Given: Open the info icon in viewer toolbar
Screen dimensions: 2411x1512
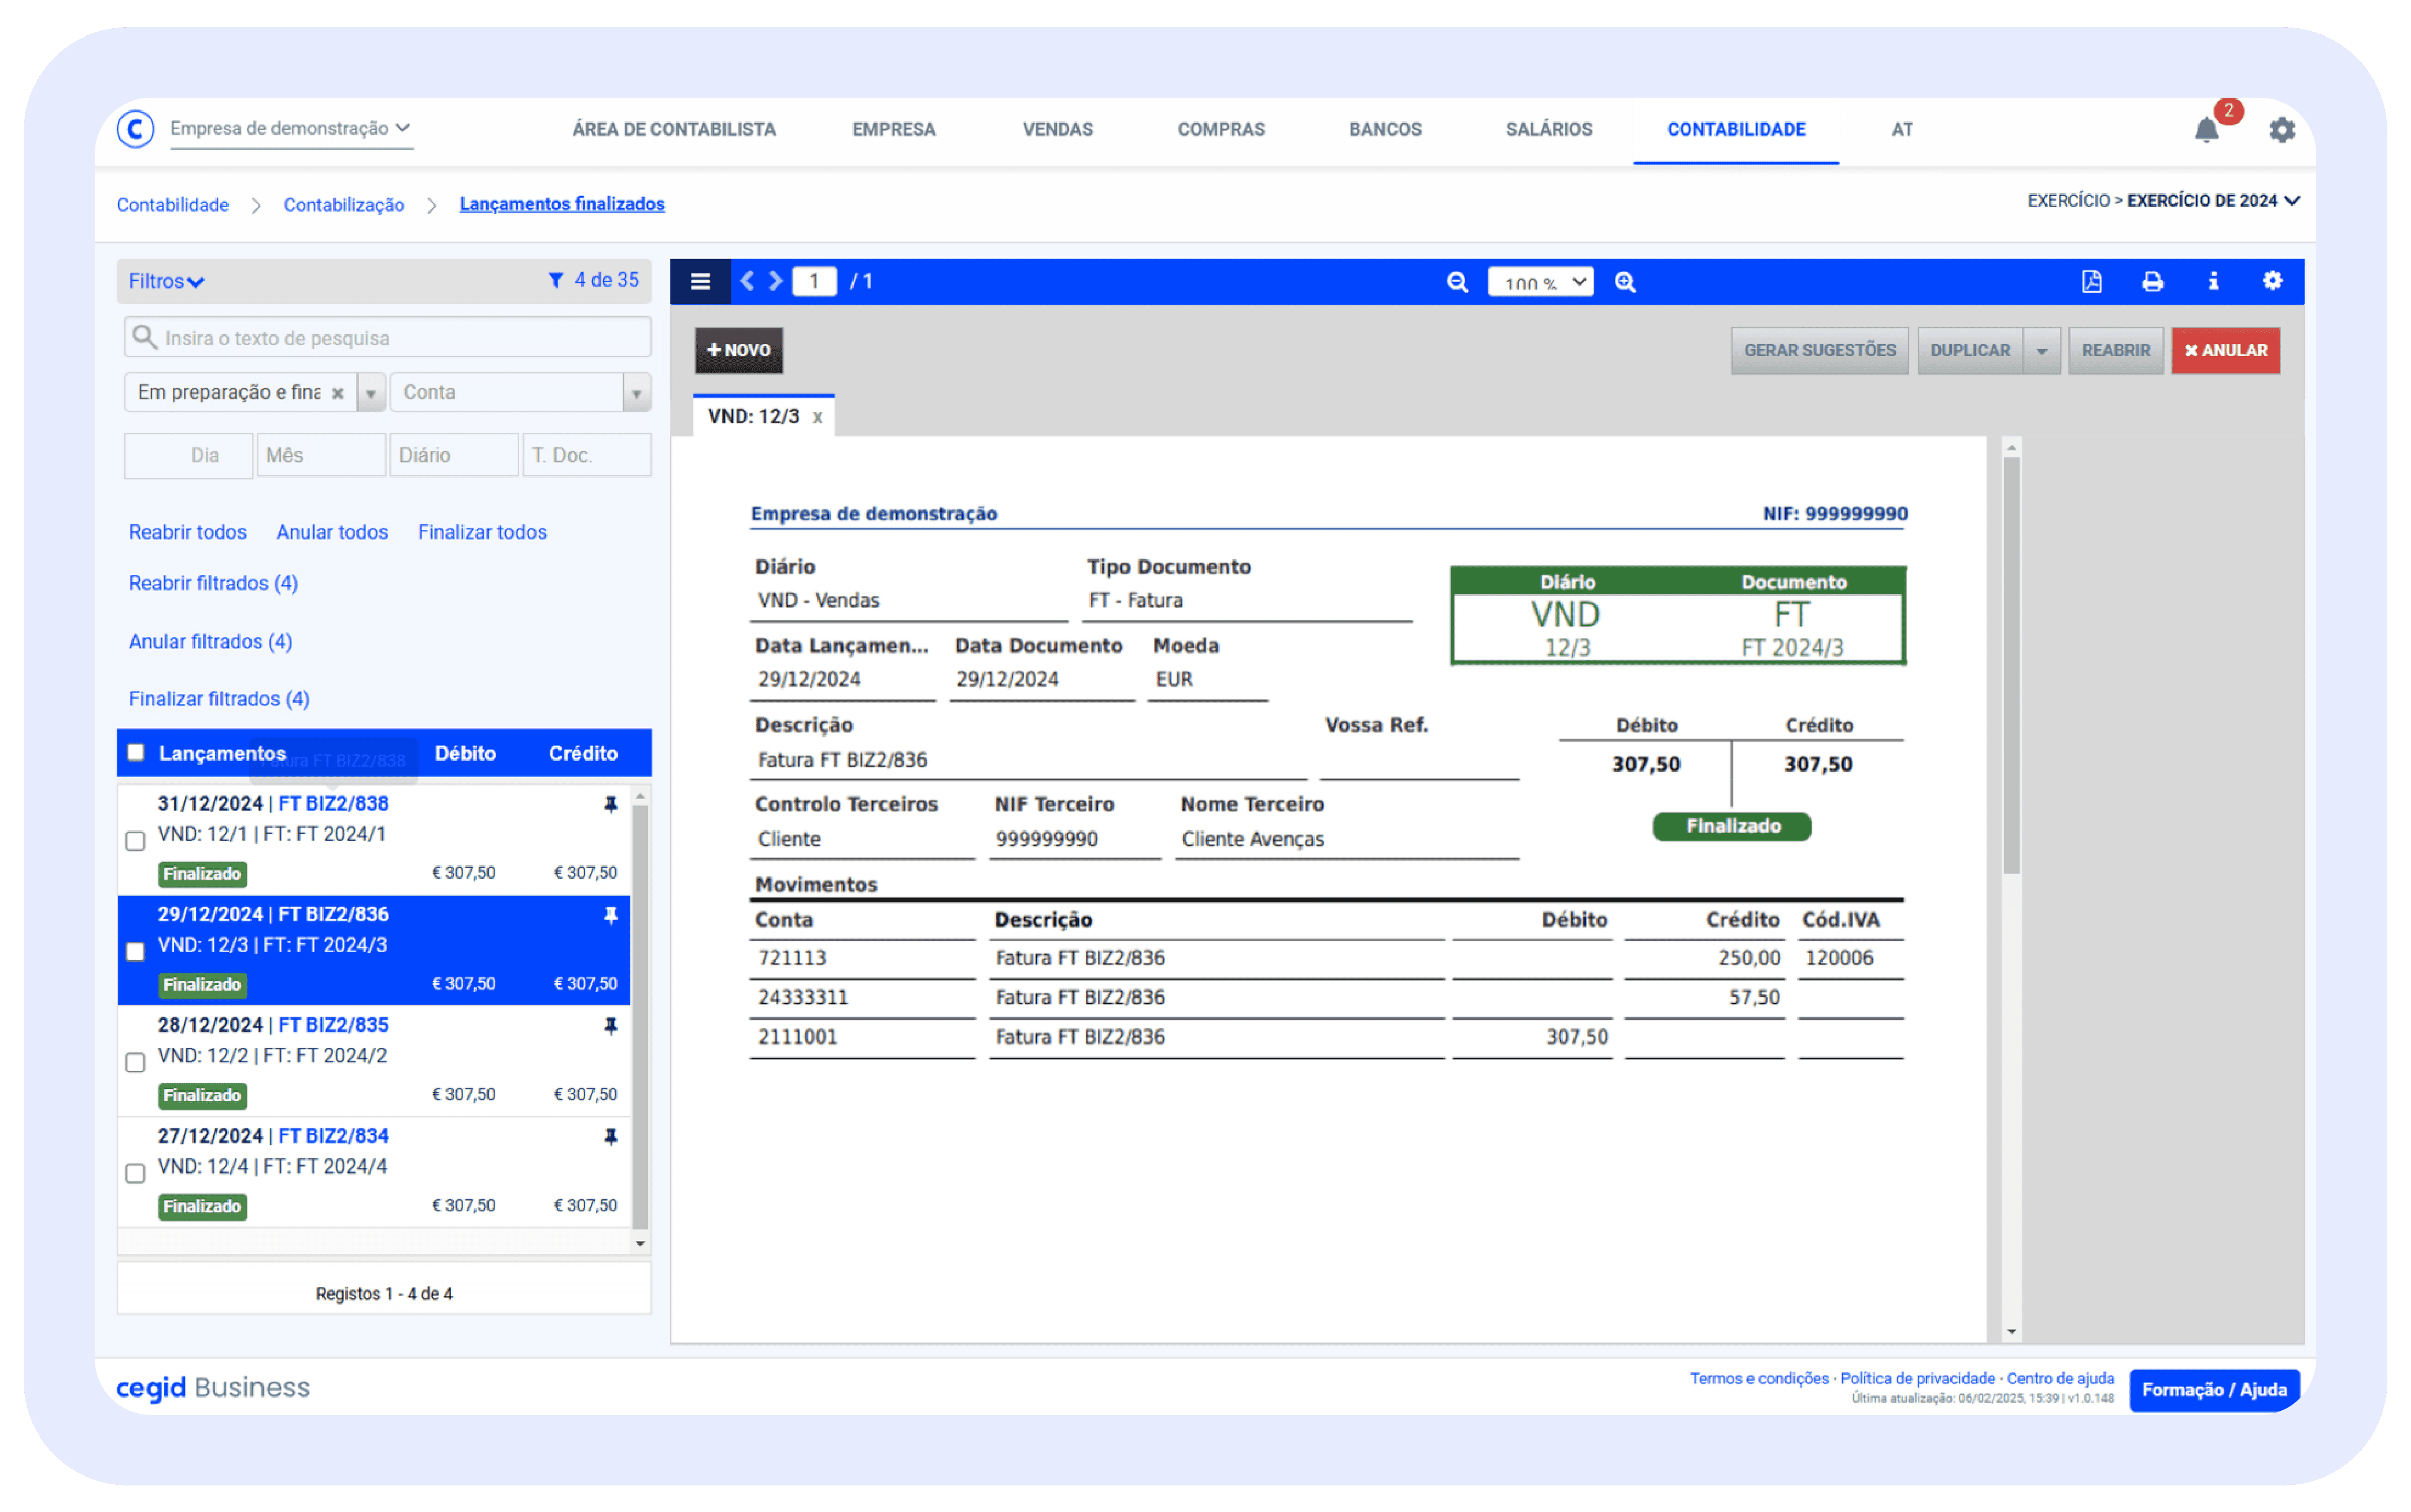Looking at the screenshot, I should (x=2213, y=282).
